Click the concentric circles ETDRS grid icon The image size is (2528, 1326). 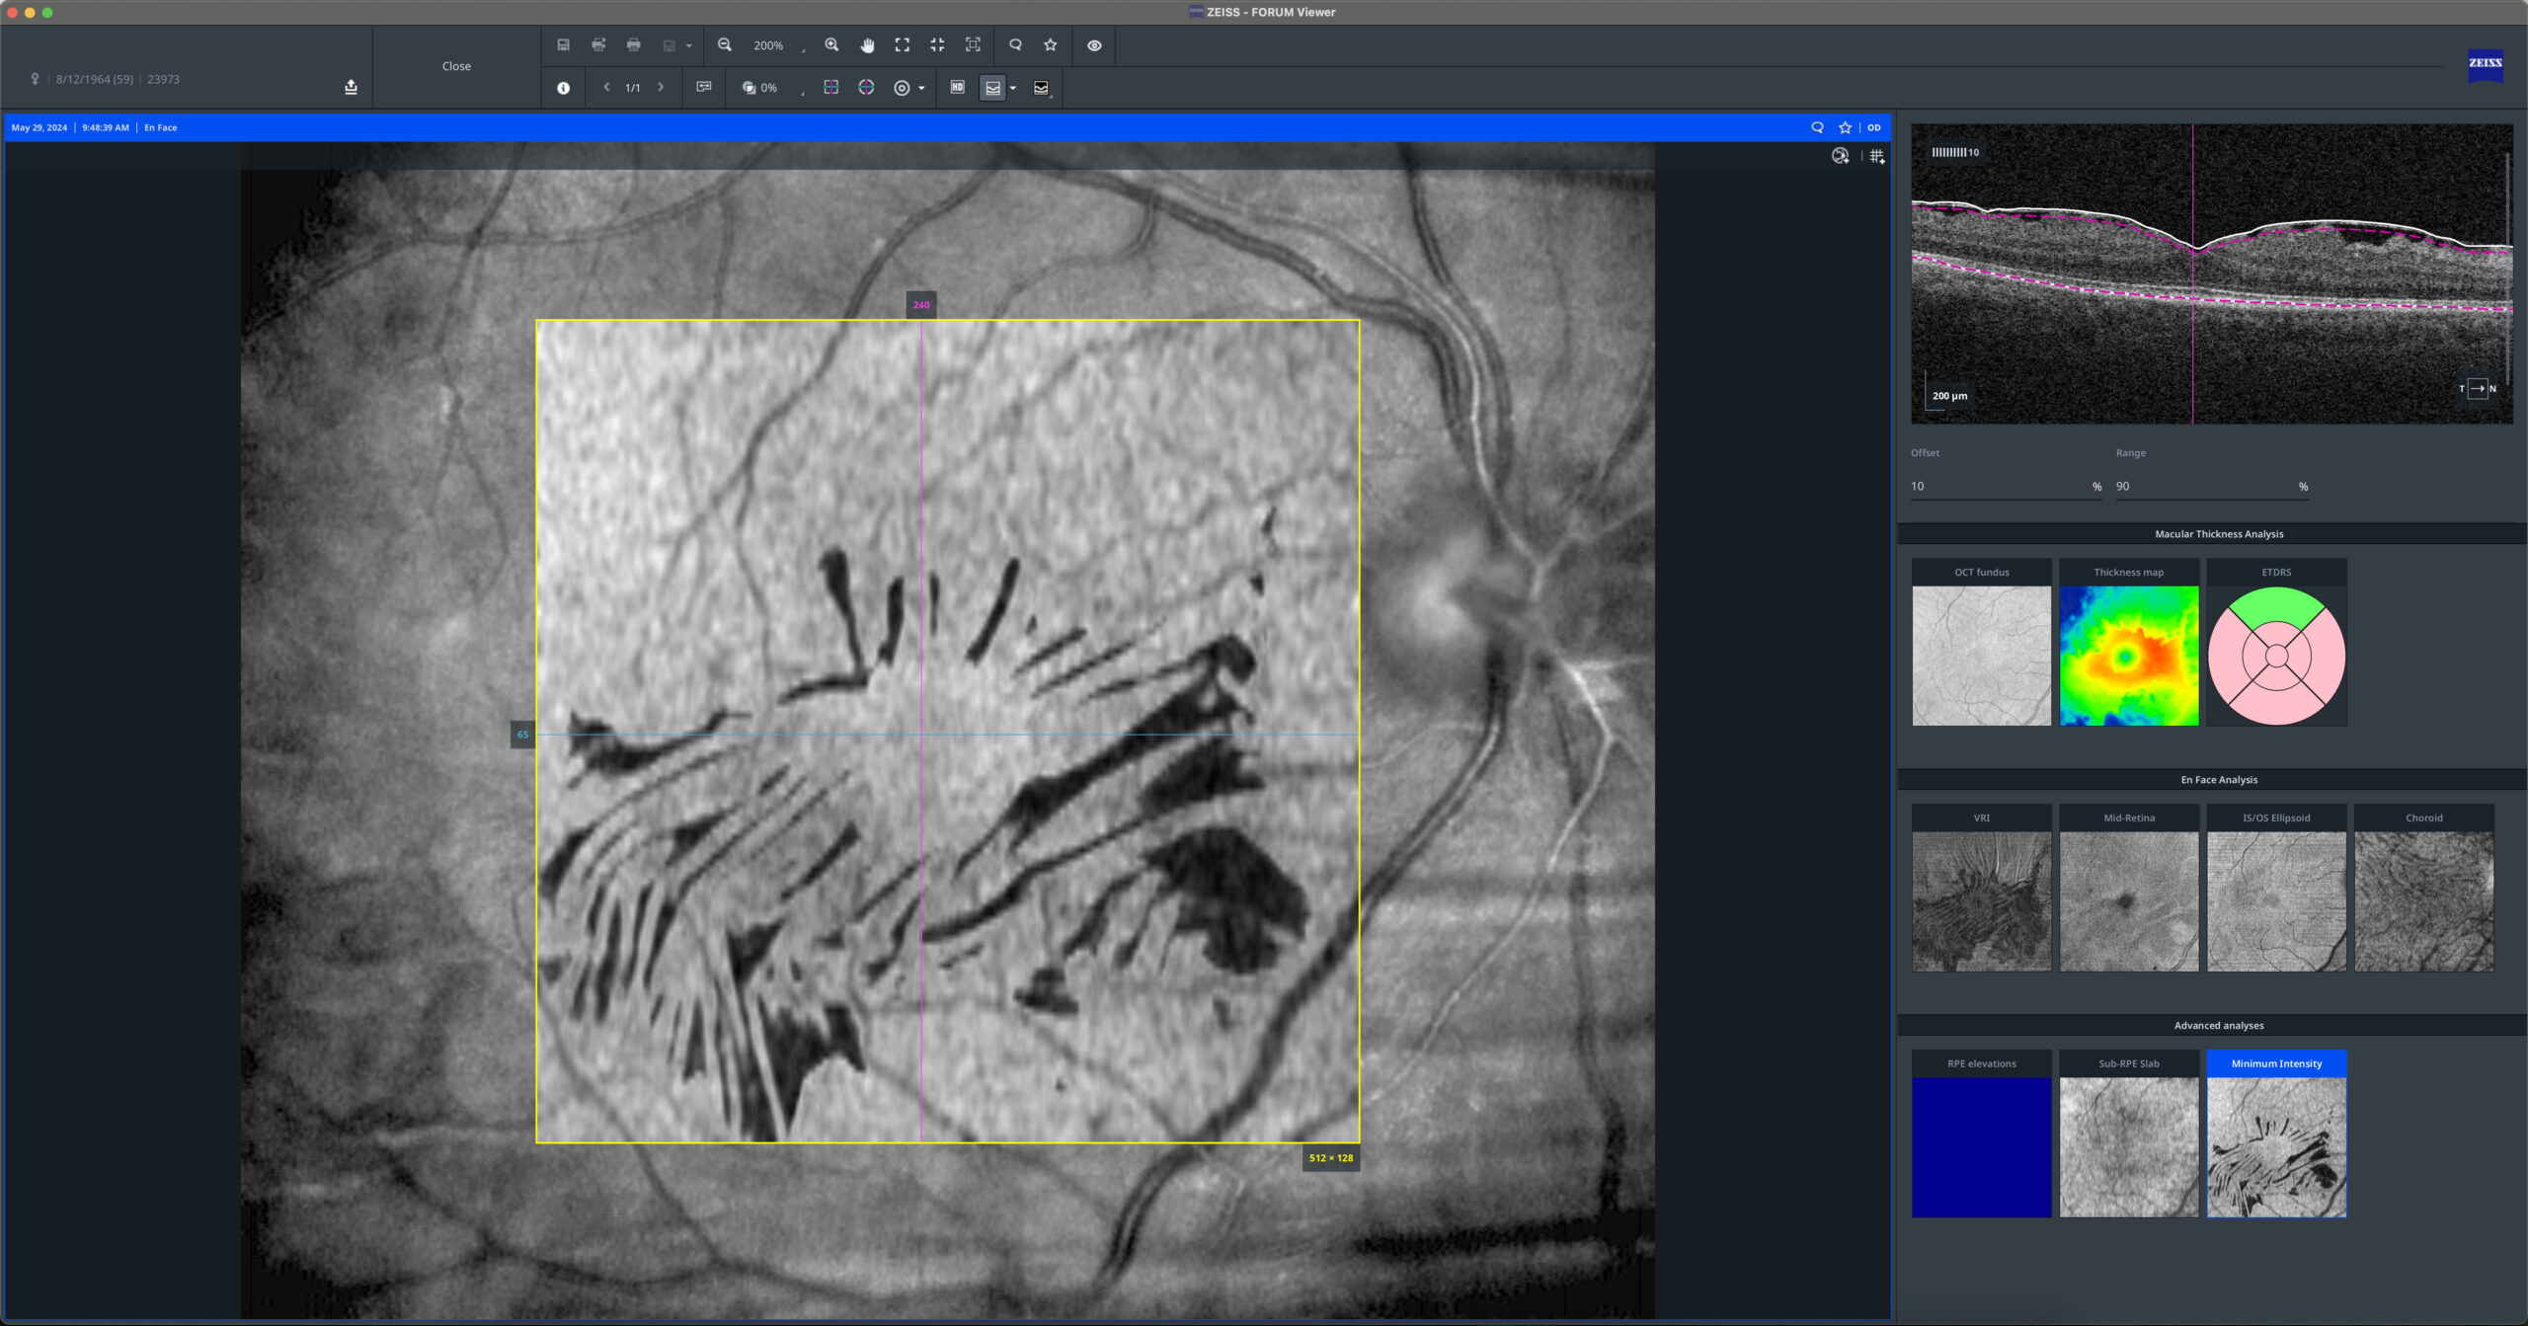902,88
